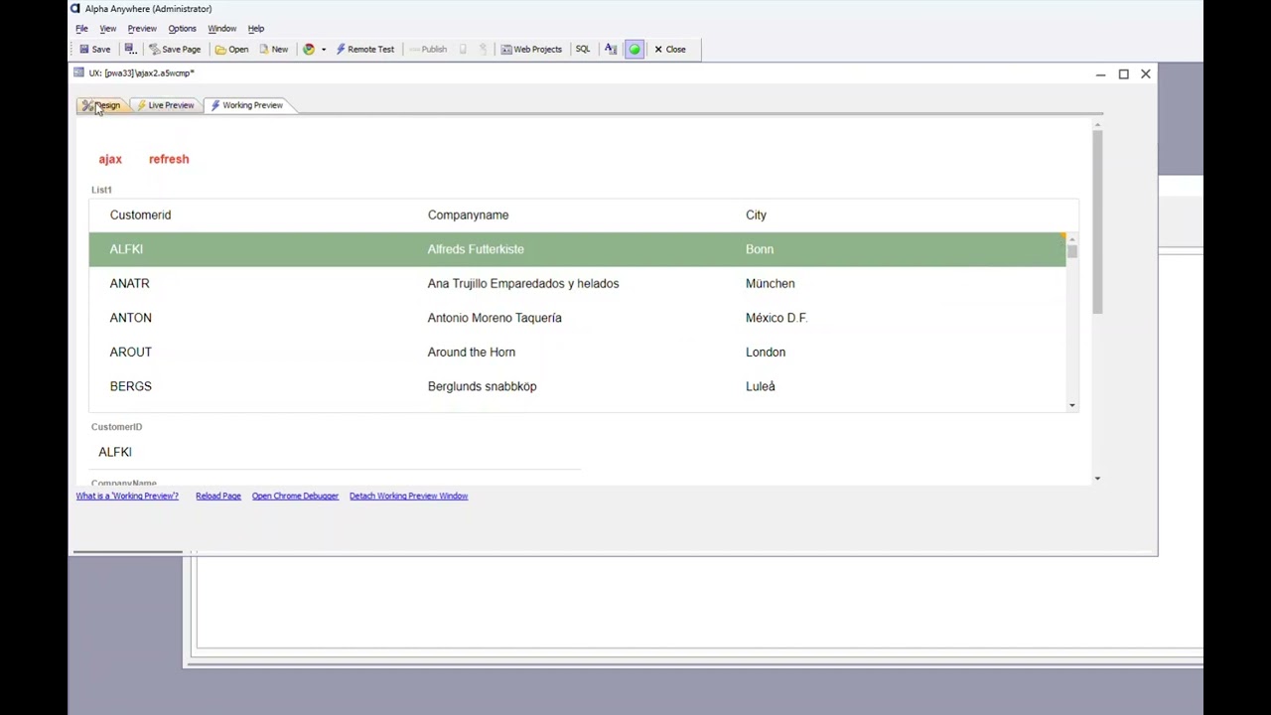Minimize the UX component window
The height and width of the screenshot is (715, 1271).
coord(1100,73)
